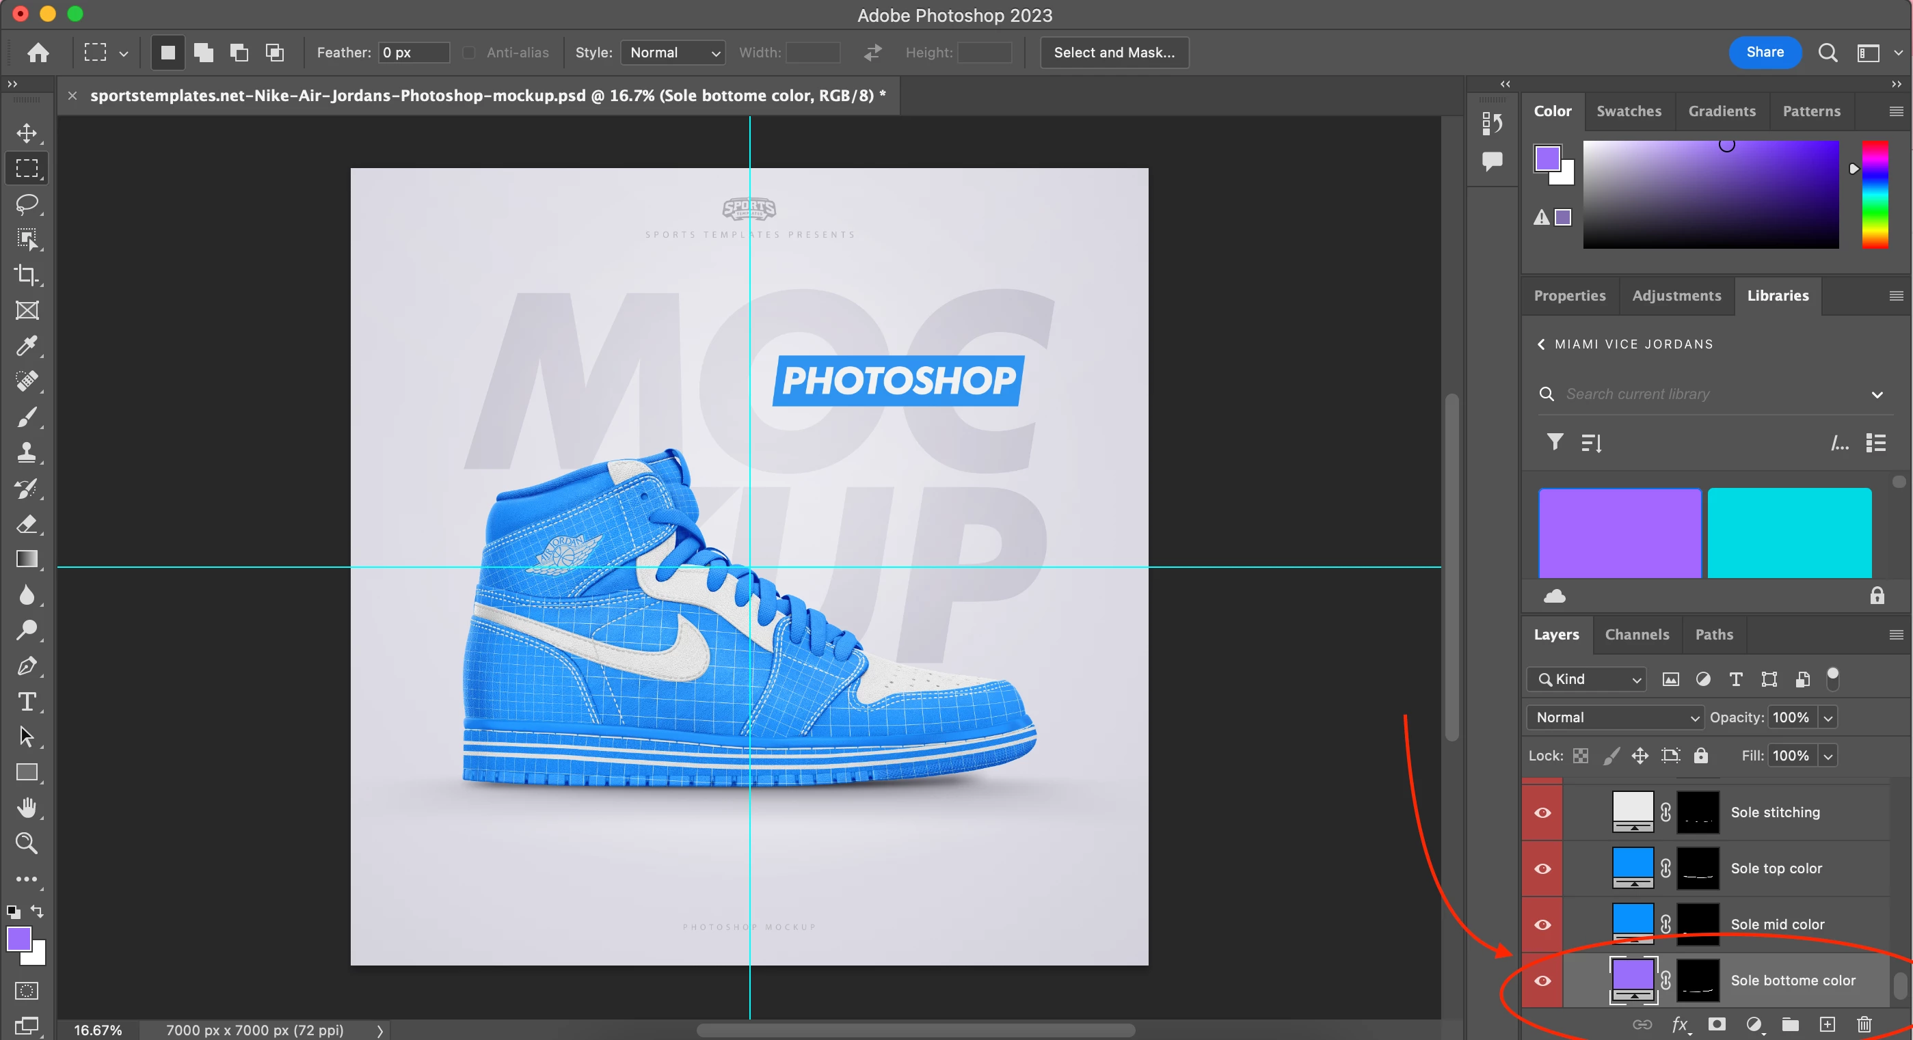Activate the Hand tool
1913x1040 pixels.
(27, 808)
